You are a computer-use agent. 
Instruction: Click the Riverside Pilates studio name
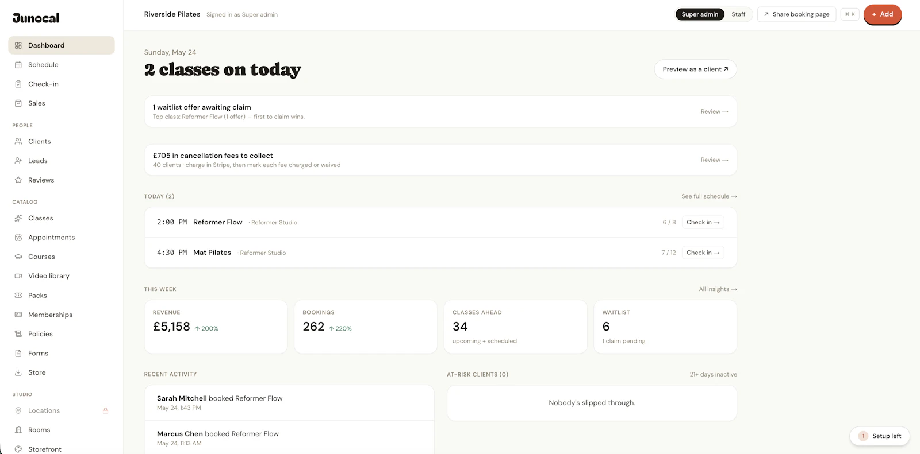coord(172,14)
